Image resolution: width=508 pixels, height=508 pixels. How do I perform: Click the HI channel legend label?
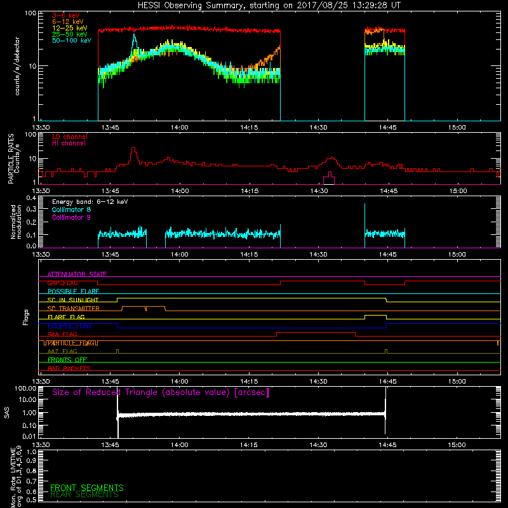click(69, 144)
